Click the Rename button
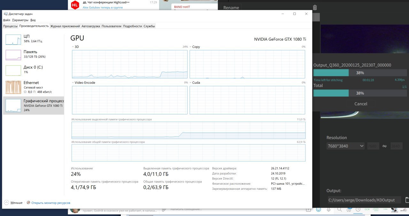Screen dimensions: 409x216 coord(231,8)
